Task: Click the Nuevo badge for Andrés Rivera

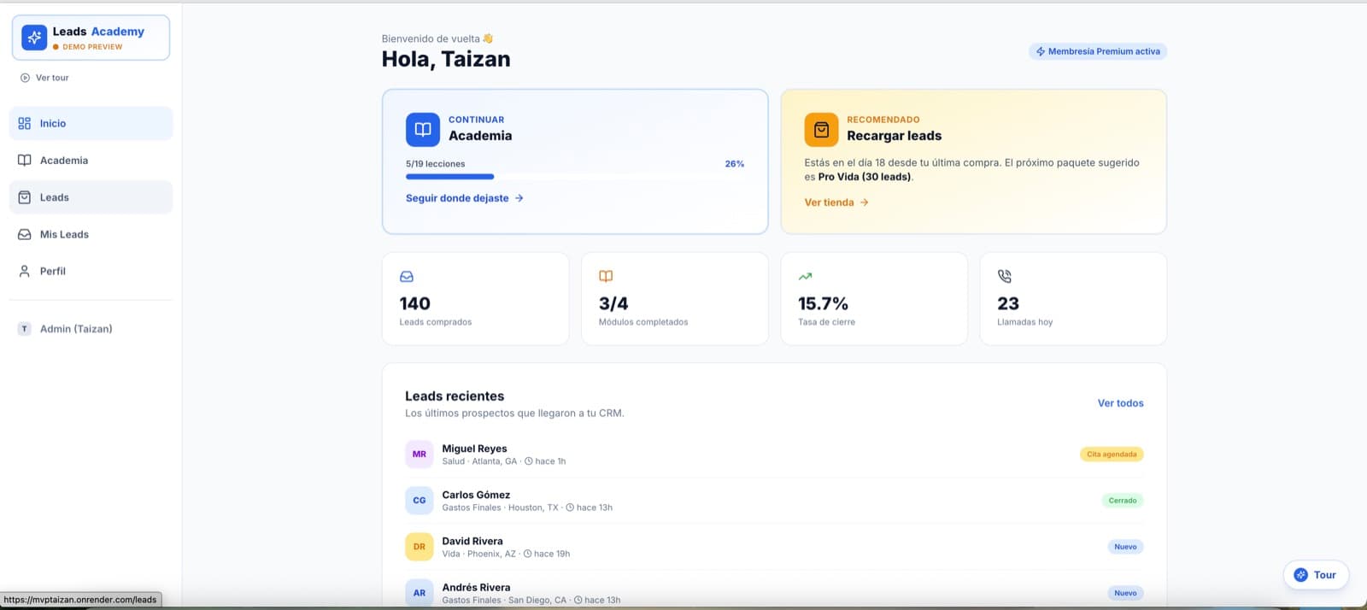Action: pyautogui.click(x=1125, y=593)
